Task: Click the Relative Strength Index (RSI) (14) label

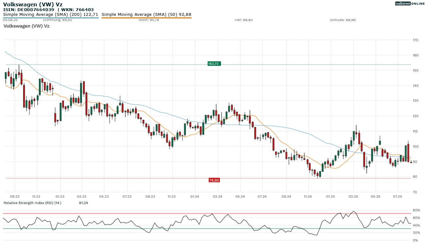Action: click(x=32, y=203)
